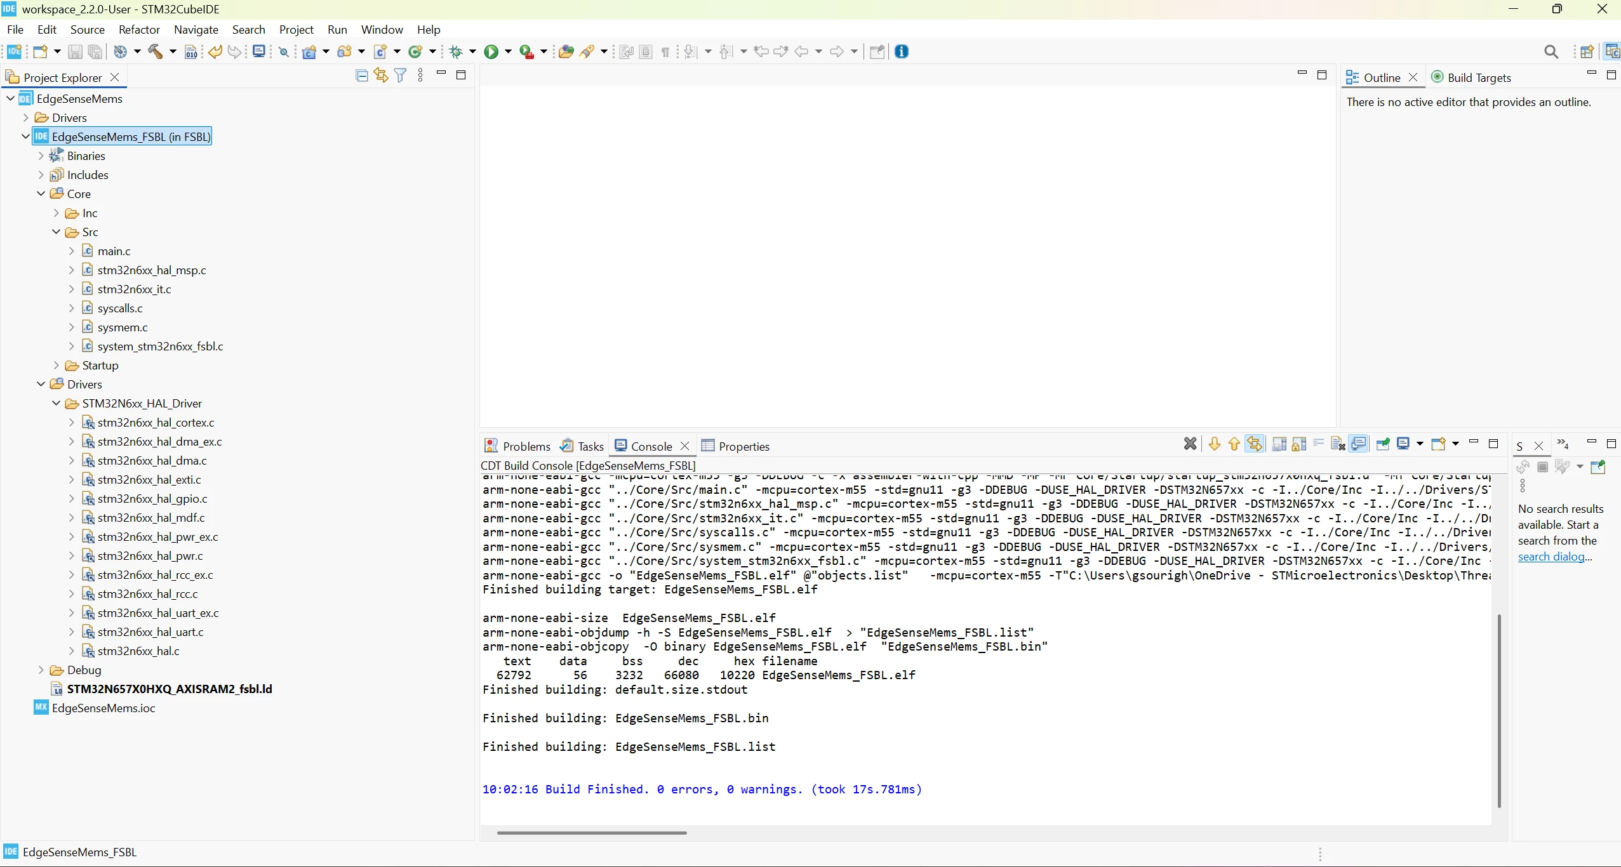Image resolution: width=1621 pixels, height=867 pixels.
Task: Click the Debug bug icon
Action: [x=455, y=52]
